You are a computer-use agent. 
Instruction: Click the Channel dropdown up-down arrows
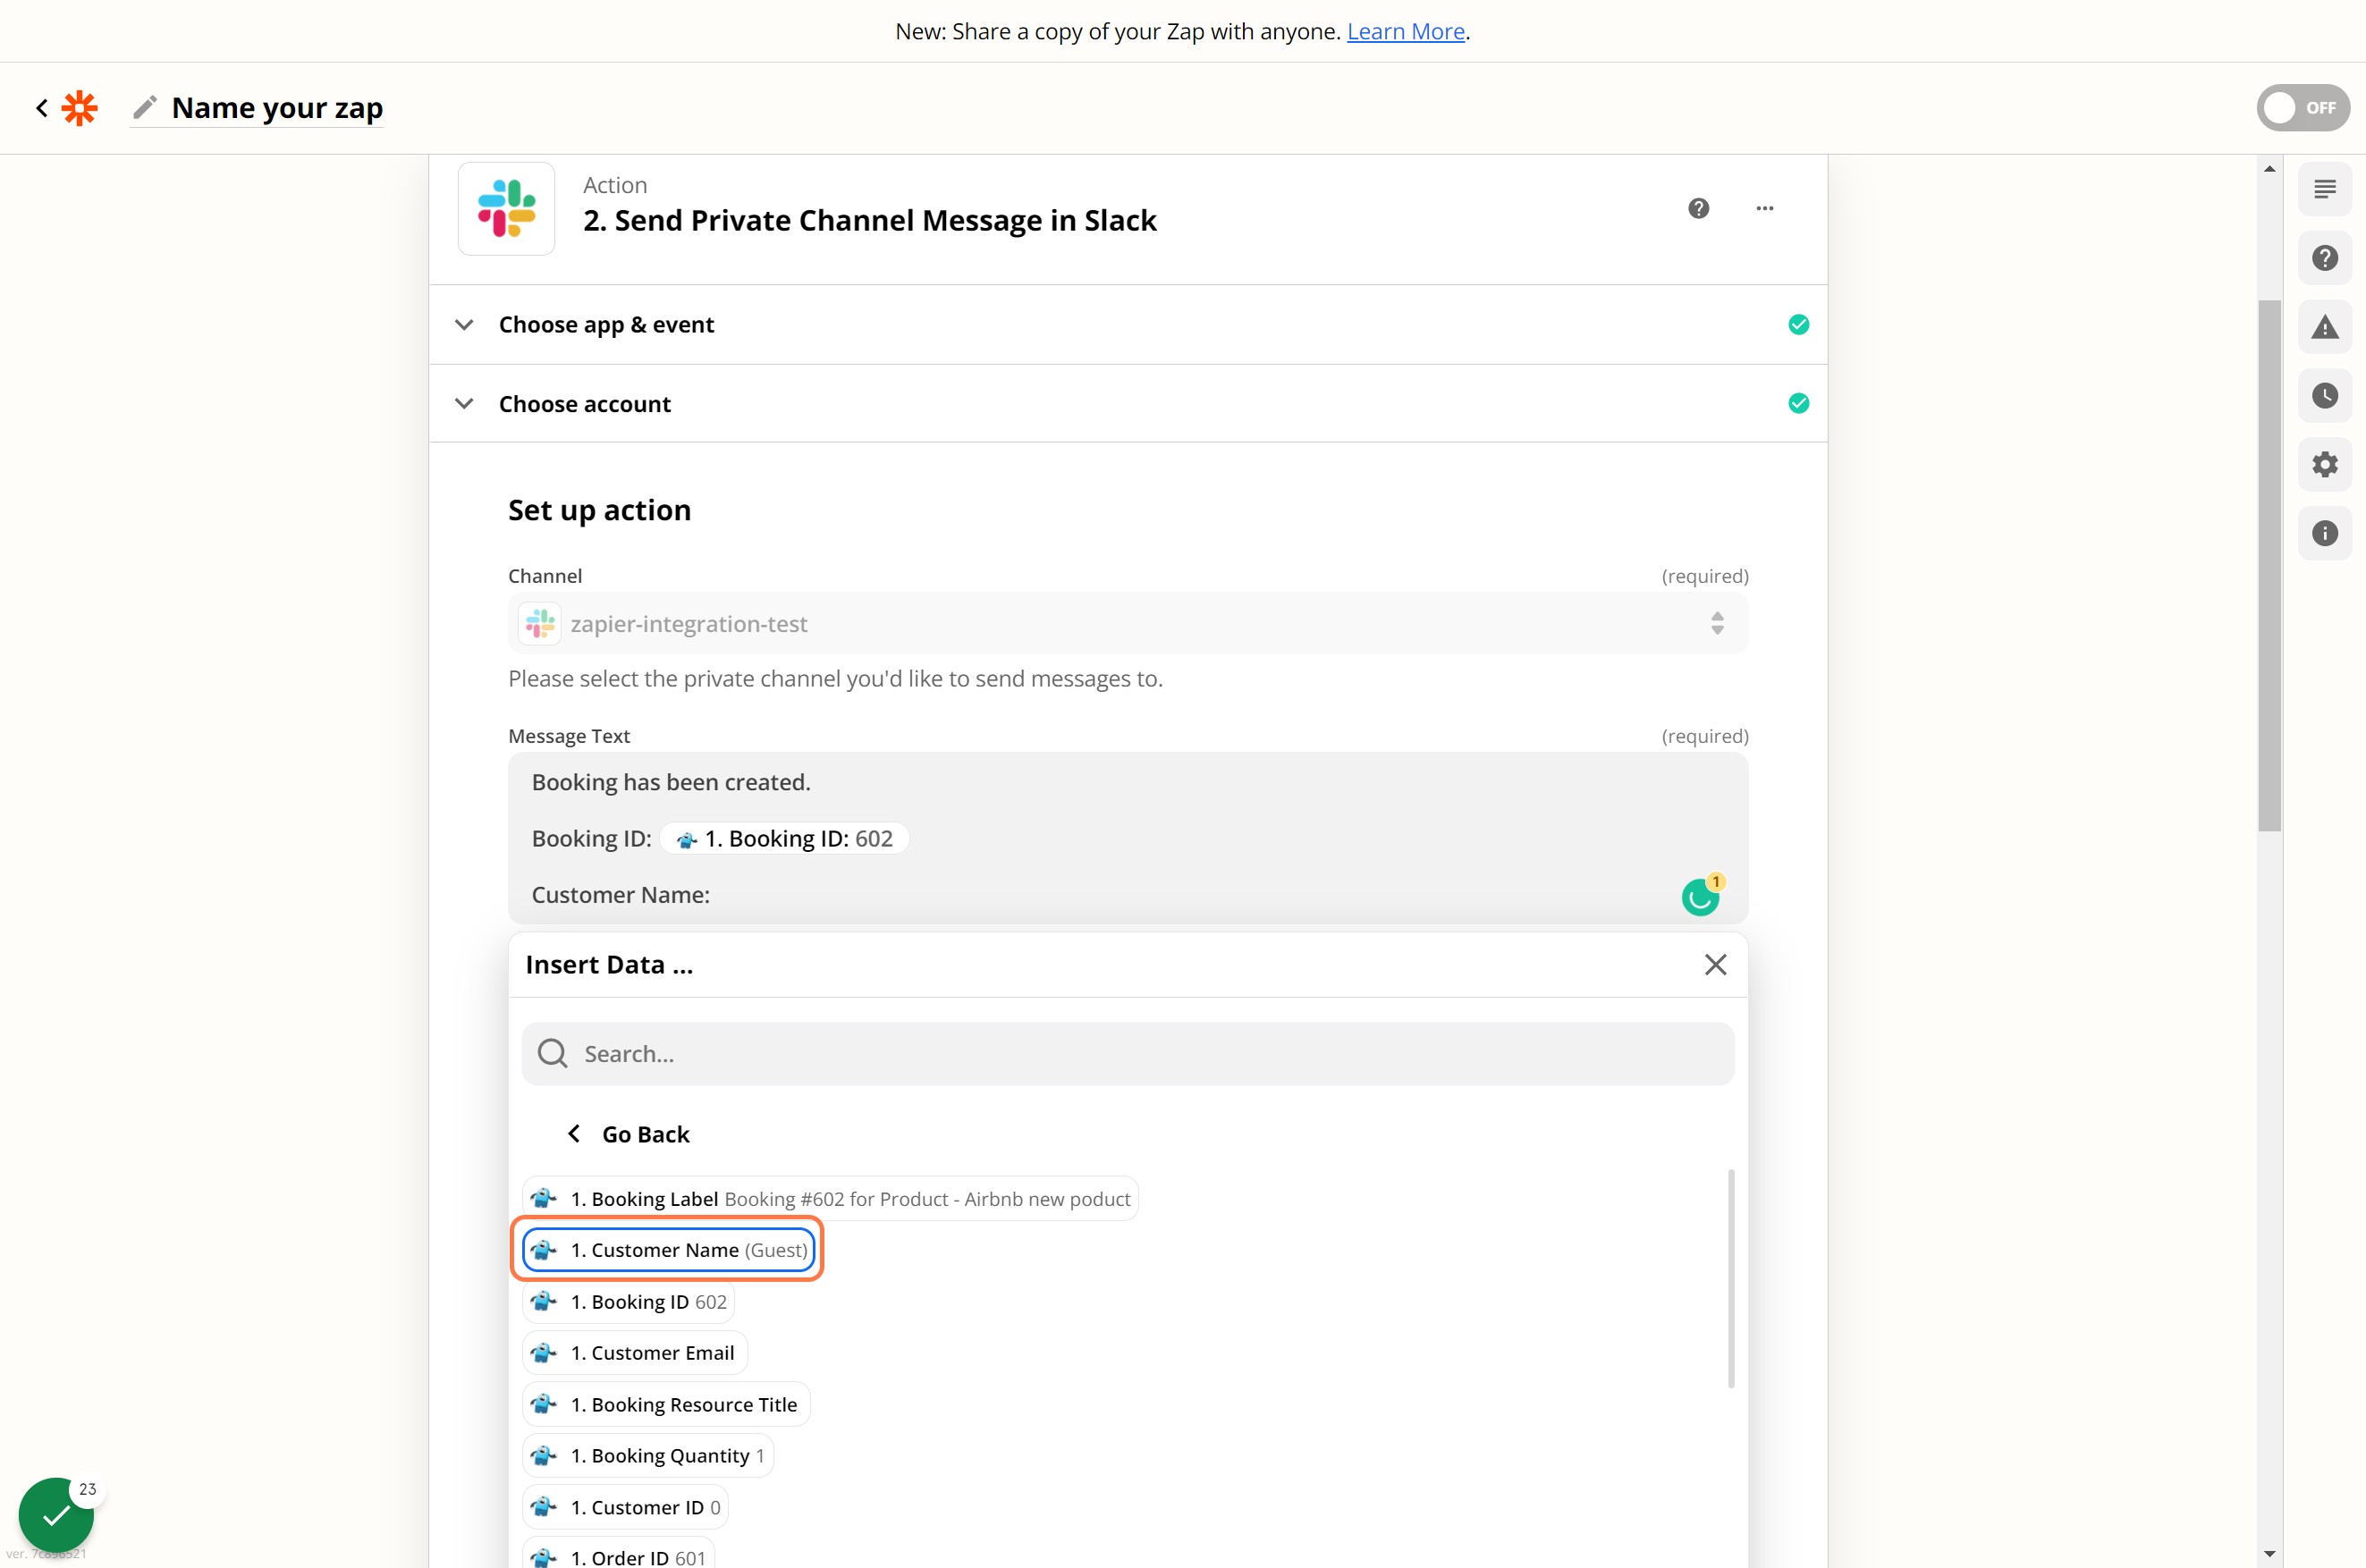[1717, 624]
